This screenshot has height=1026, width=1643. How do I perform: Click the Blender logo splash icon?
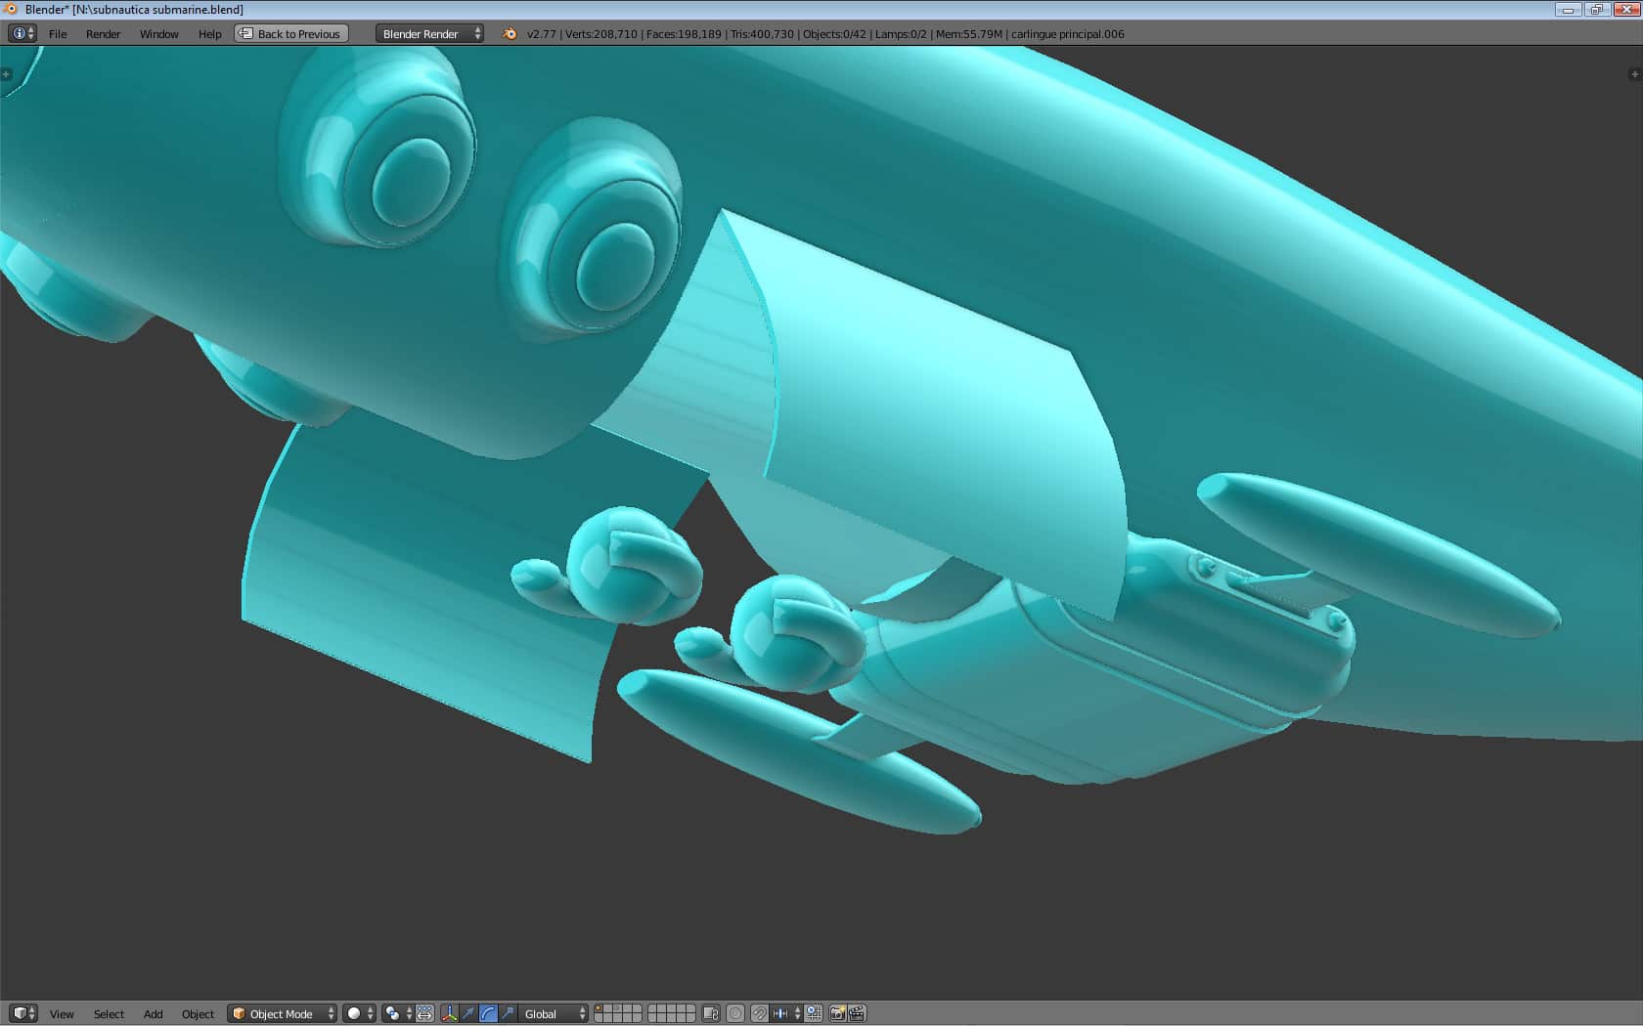click(x=509, y=33)
